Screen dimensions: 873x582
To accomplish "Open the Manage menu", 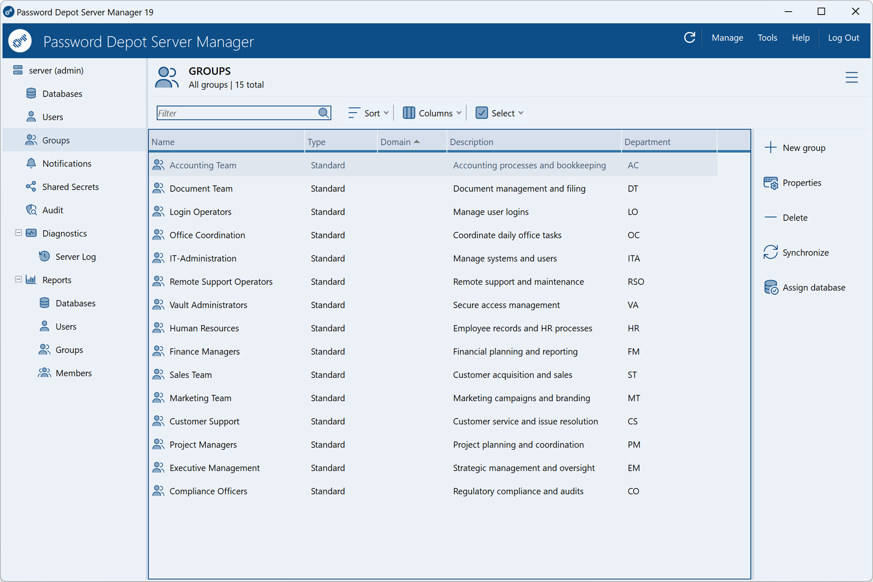I will (x=727, y=38).
